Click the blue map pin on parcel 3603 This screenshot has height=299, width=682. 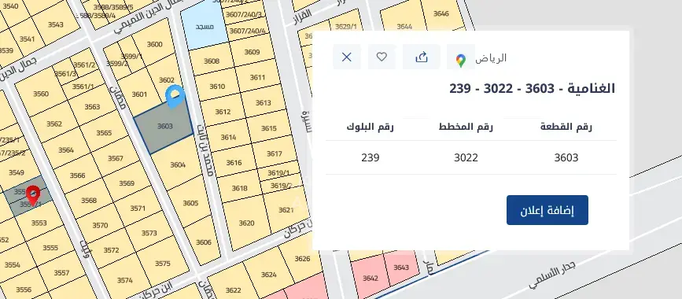175,96
